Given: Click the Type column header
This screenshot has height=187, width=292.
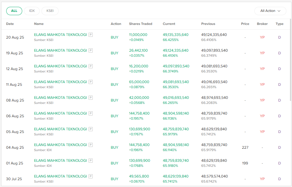Looking at the screenshot, I should (280, 24).
